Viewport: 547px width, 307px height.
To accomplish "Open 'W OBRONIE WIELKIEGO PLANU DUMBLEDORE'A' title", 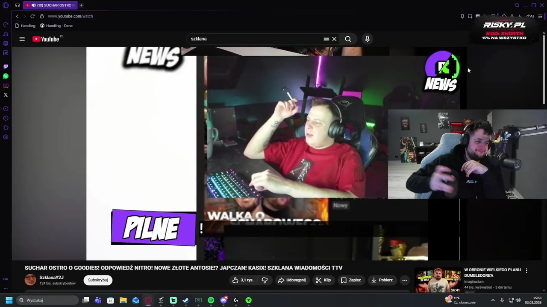I will (x=493, y=272).
